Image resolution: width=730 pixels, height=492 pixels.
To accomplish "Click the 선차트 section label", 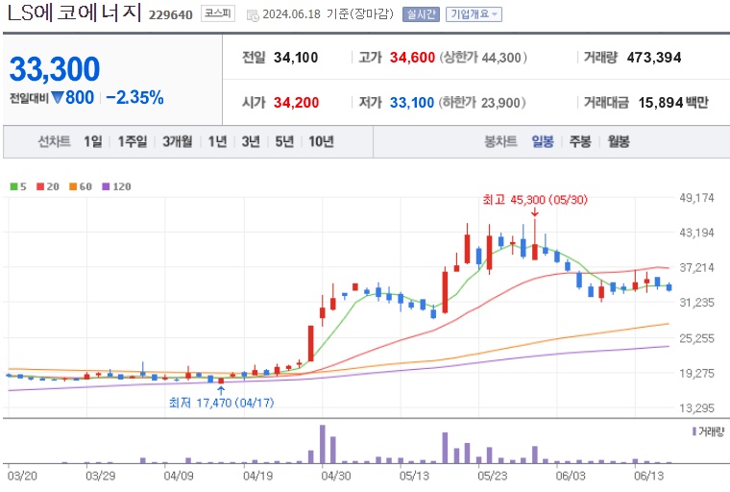I will click(x=54, y=141).
